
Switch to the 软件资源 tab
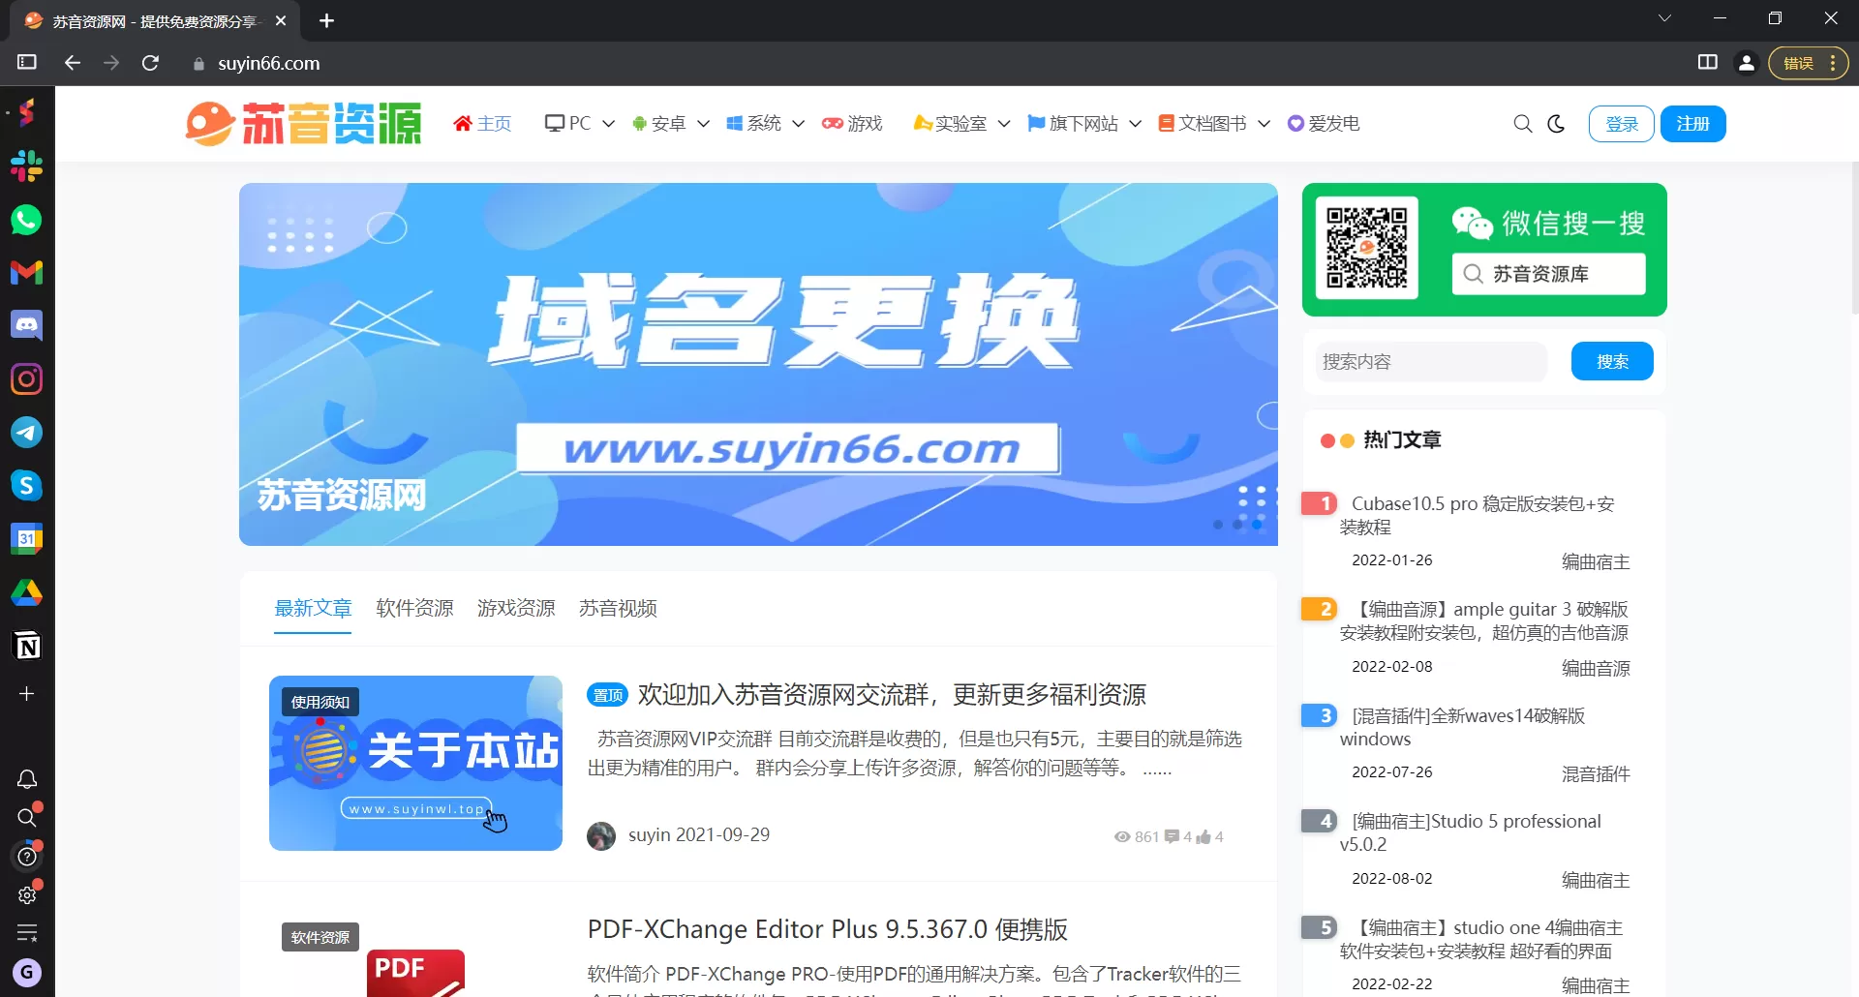pyautogui.click(x=413, y=609)
